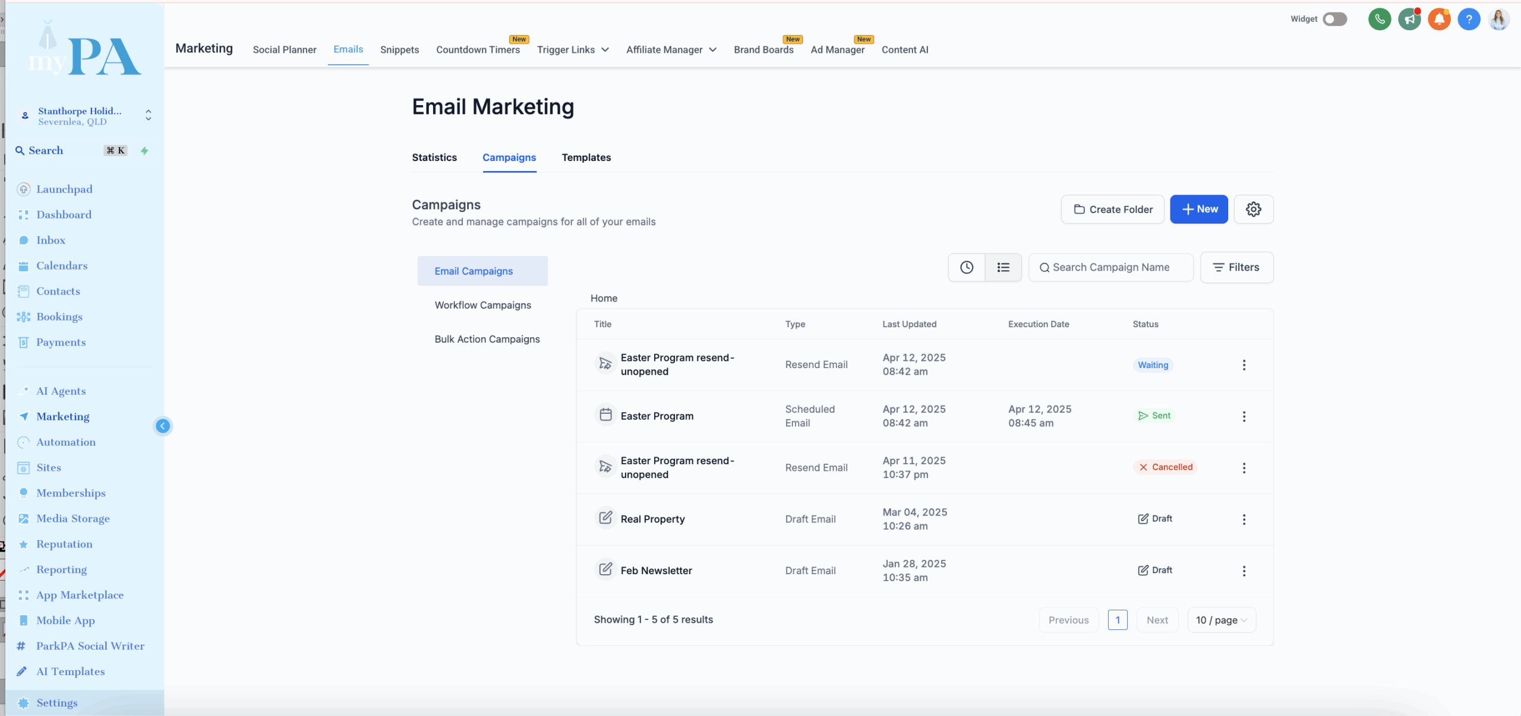Open Contacts in sidebar
This screenshot has width=1521, height=716.
point(58,291)
